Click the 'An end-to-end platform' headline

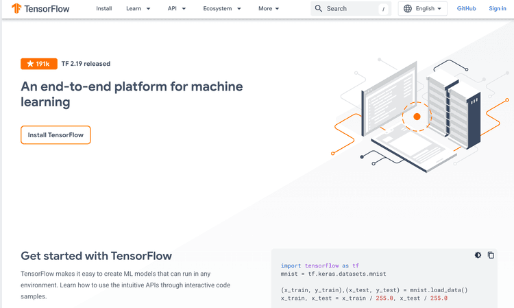(x=132, y=94)
